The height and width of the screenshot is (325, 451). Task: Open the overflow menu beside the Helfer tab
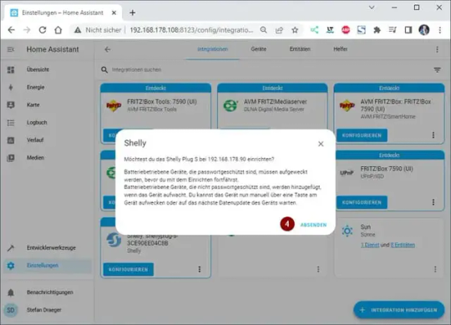[x=437, y=49]
